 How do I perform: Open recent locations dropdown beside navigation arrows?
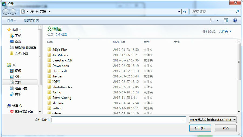point(18,12)
